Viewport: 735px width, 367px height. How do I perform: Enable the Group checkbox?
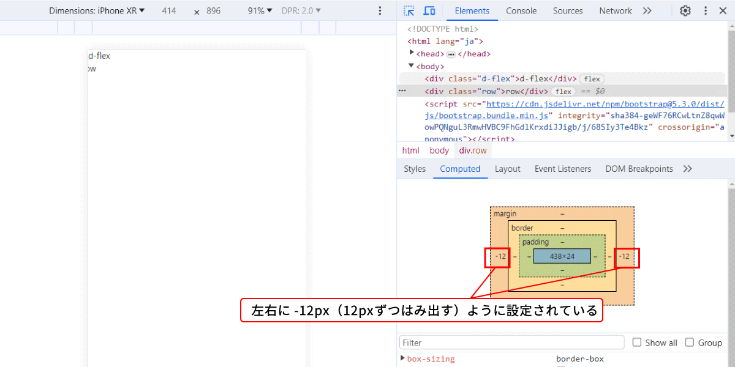tap(690, 343)
